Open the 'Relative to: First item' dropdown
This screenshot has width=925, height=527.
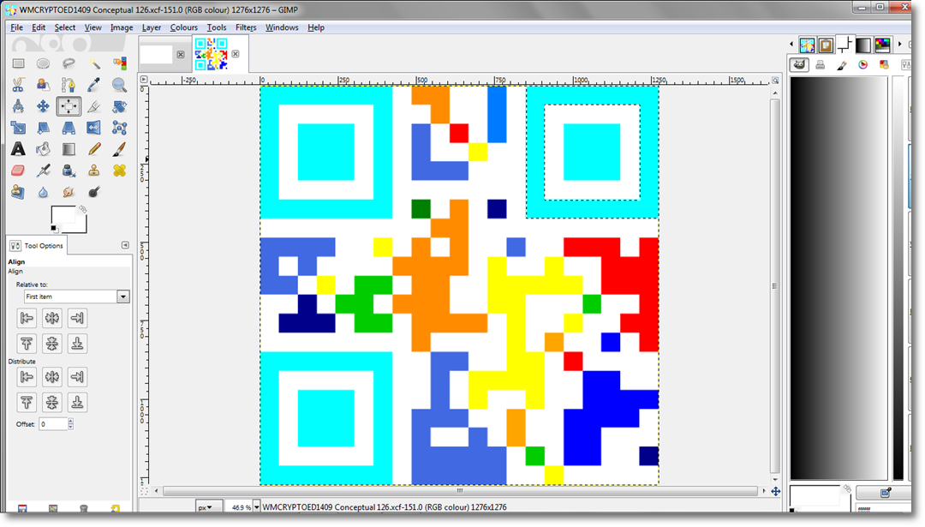tap(77, 296)
